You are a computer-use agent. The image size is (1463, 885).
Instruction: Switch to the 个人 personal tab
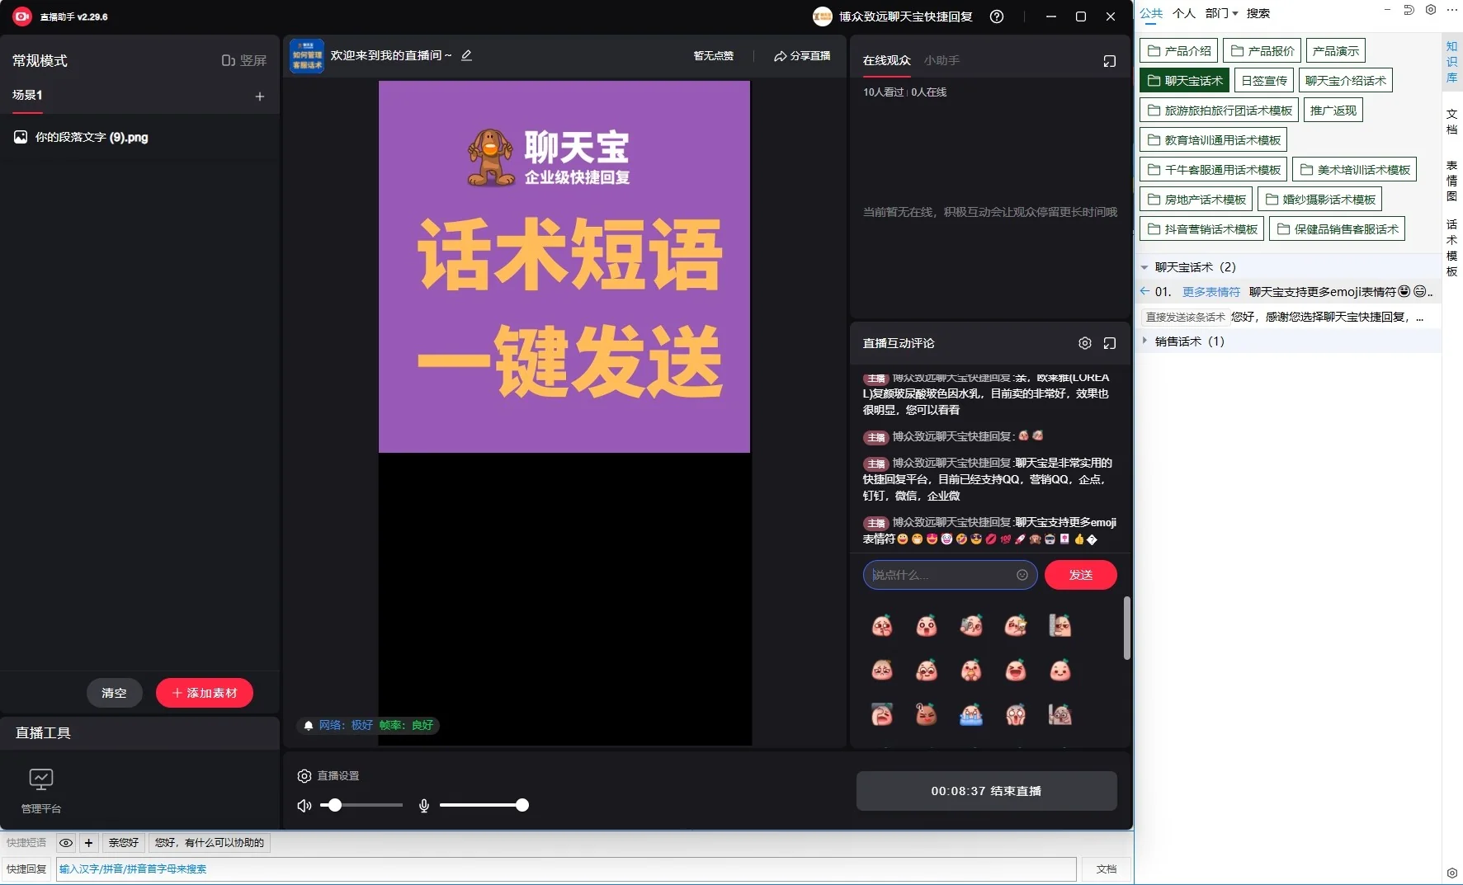pos(1184,13)
